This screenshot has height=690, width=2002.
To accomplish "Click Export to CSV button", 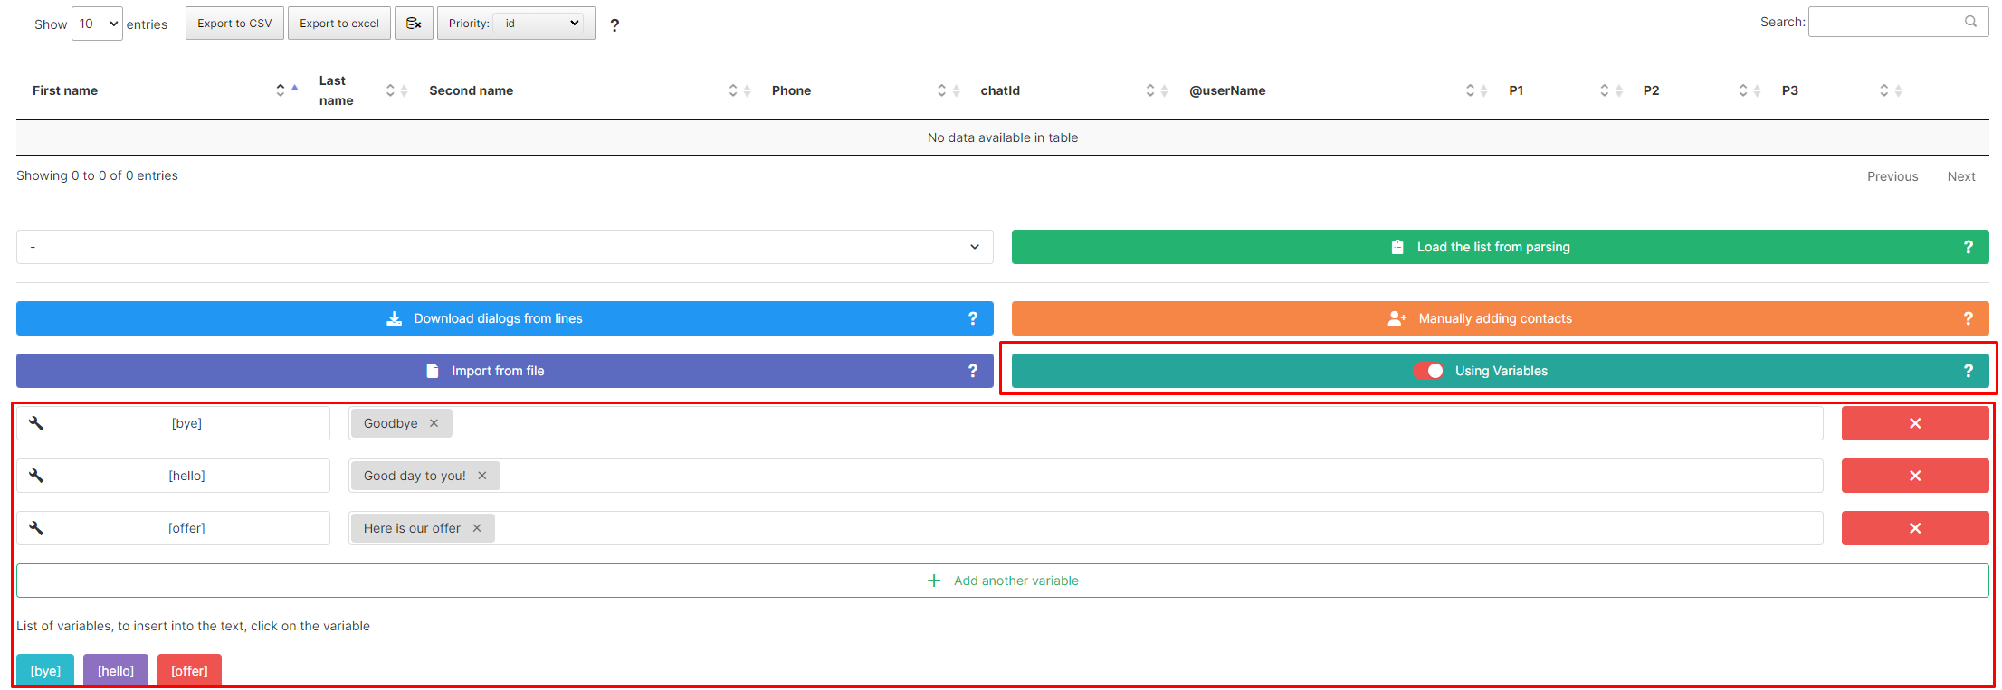I will click(x=234, y=24).
